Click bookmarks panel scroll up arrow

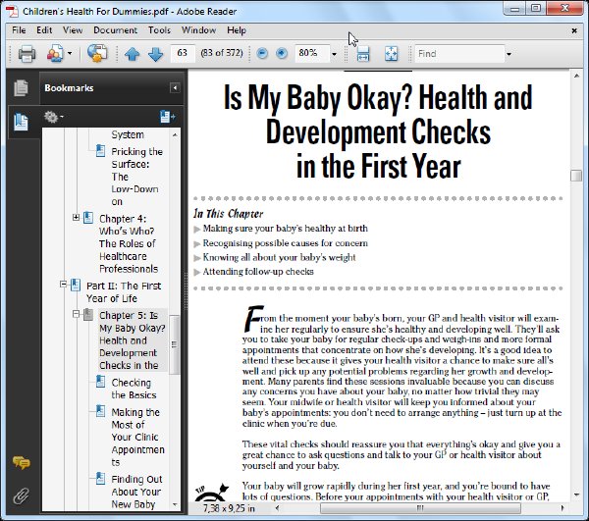tap(175, 134)
